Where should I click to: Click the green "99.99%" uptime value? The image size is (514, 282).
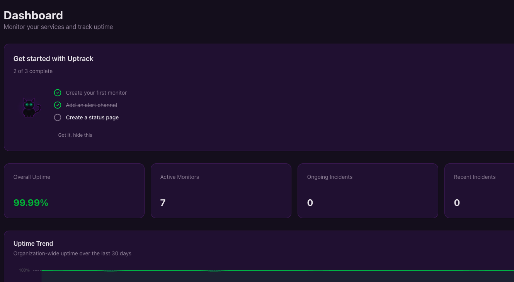tap(31, 202)
